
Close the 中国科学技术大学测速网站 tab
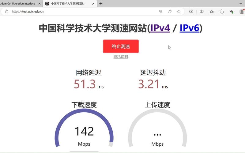[x=93, y=4]
